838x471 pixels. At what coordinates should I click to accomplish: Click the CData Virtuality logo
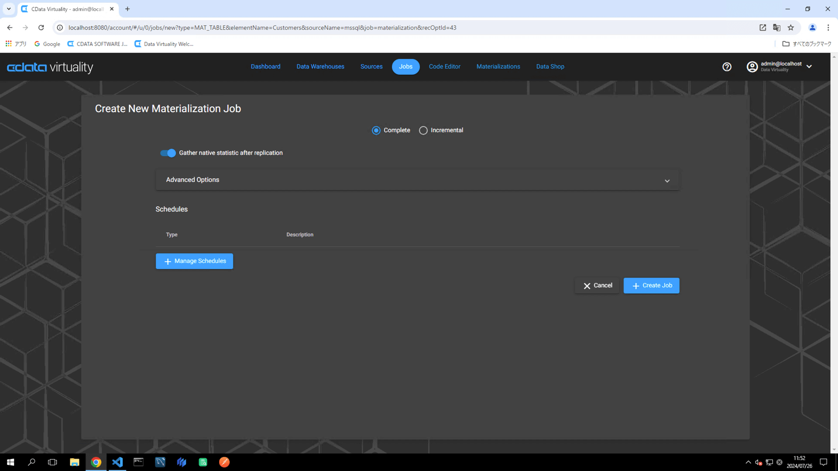[x=50, y=67]
